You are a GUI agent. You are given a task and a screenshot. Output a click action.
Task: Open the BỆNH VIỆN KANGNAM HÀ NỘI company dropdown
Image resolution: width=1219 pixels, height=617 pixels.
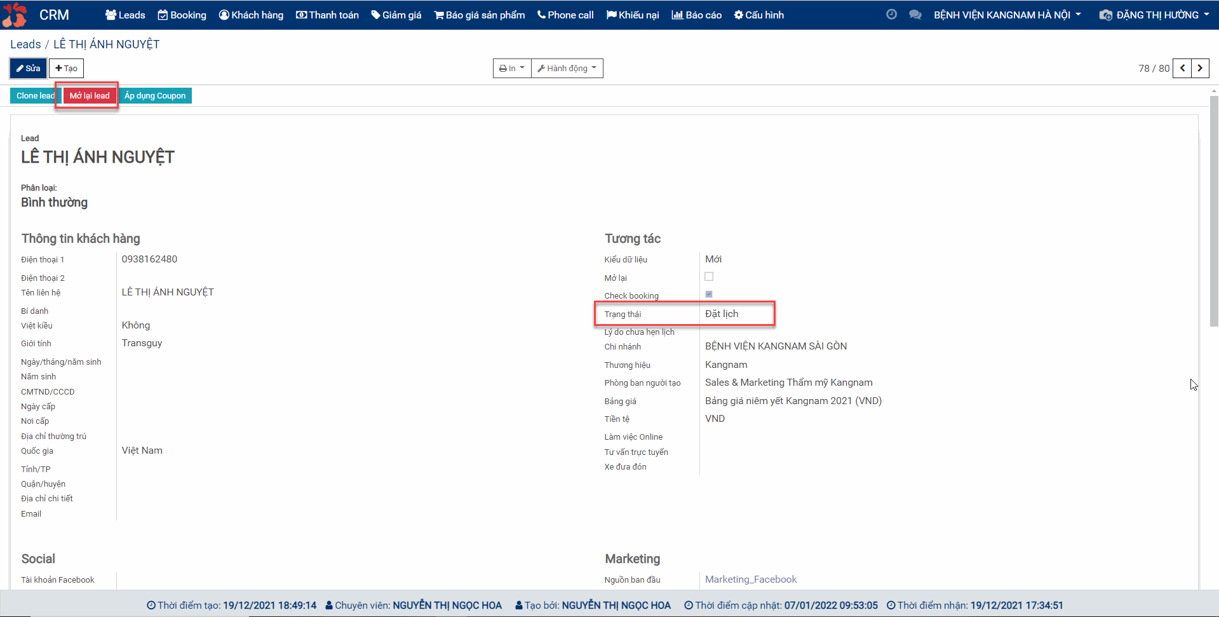[1007, 15]
